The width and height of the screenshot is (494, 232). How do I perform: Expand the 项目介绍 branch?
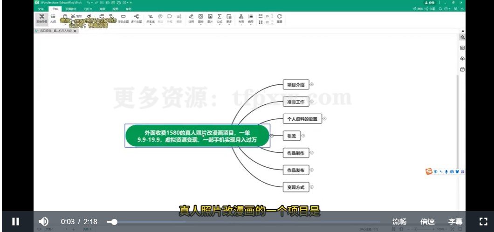click(x=312, y=84)
